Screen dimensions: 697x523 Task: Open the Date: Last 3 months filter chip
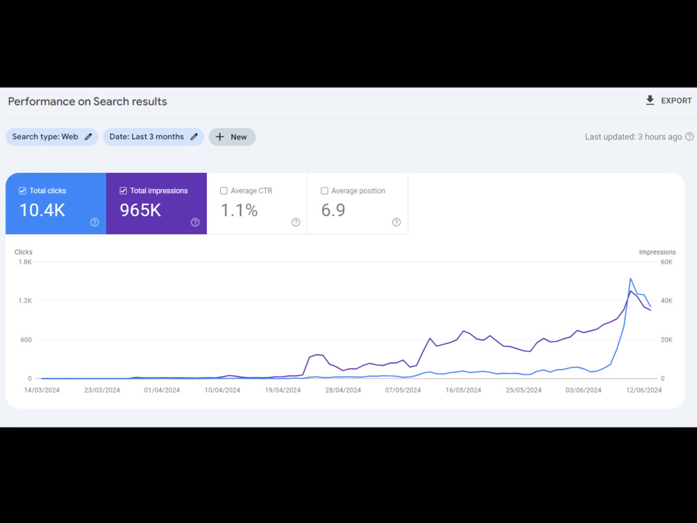[x=153, y=137]
